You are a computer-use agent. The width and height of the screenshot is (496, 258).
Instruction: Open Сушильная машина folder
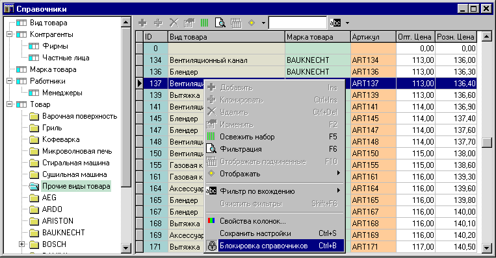pos(75,174)
